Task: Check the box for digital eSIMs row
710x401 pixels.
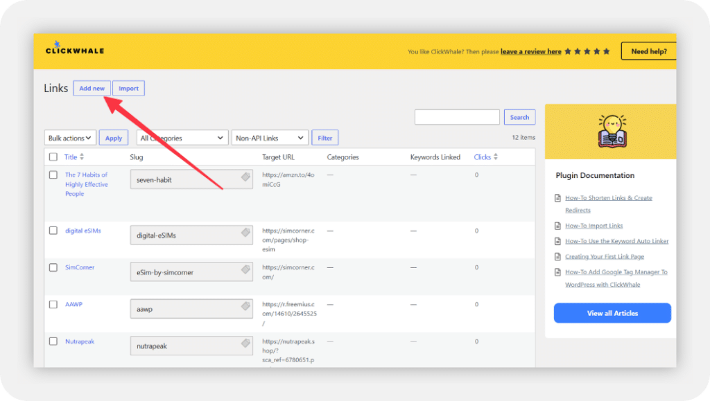Action: 53,231
